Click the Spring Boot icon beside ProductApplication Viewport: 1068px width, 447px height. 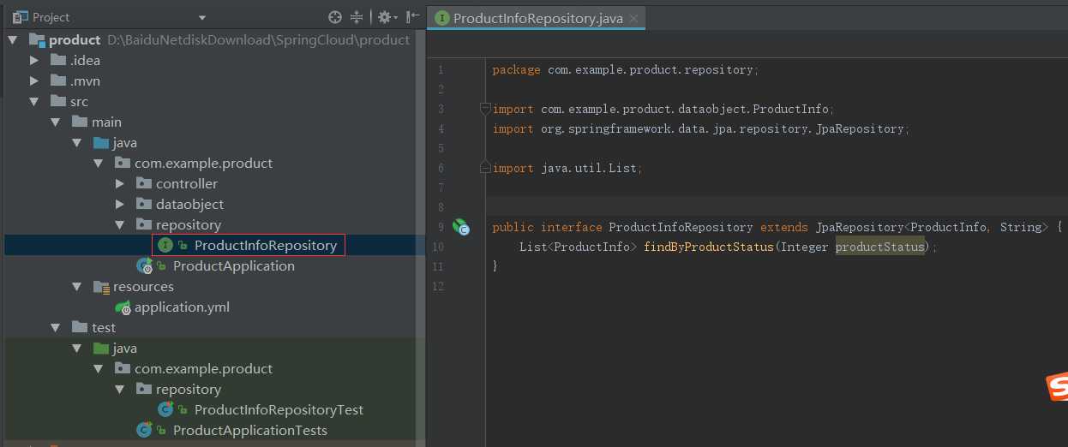[x=144, y=266]
